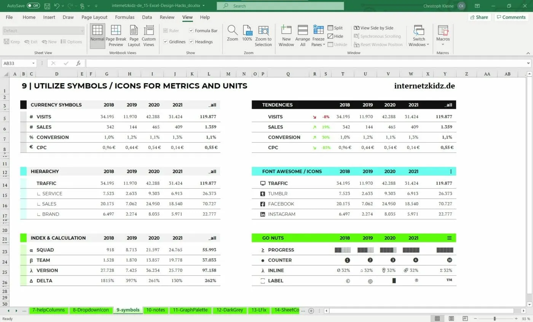Screen dimensions: 533x322
Task: Select the Page Layout workbook view
Action: (x=134, y=35)
